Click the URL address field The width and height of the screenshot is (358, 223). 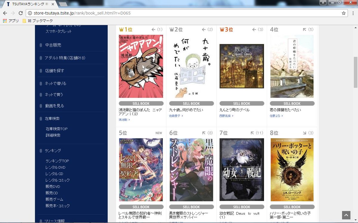186,13
